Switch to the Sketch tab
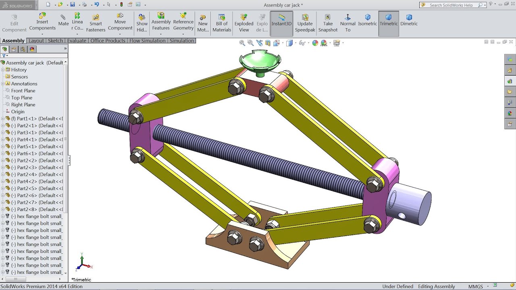 point(55,41)
